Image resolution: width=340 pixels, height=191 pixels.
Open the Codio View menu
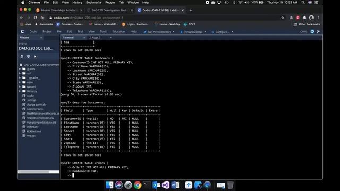[x=91, y=31]
